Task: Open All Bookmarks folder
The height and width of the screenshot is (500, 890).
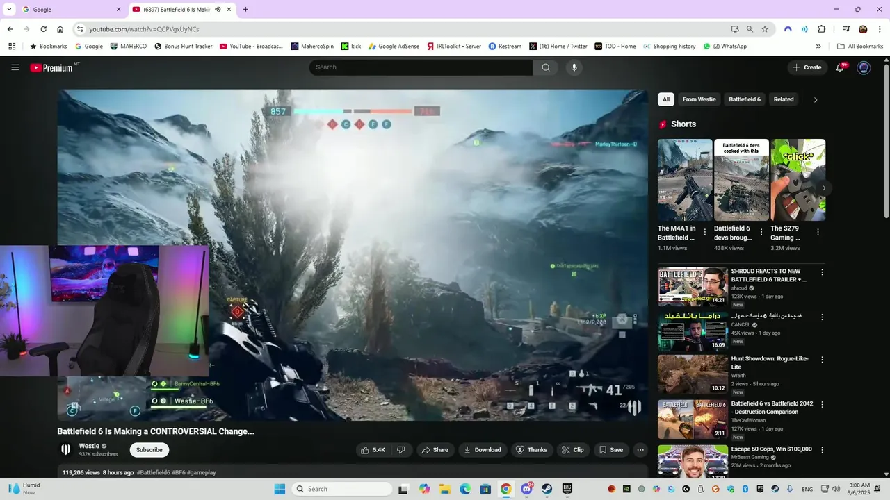Action: [860, 47]
